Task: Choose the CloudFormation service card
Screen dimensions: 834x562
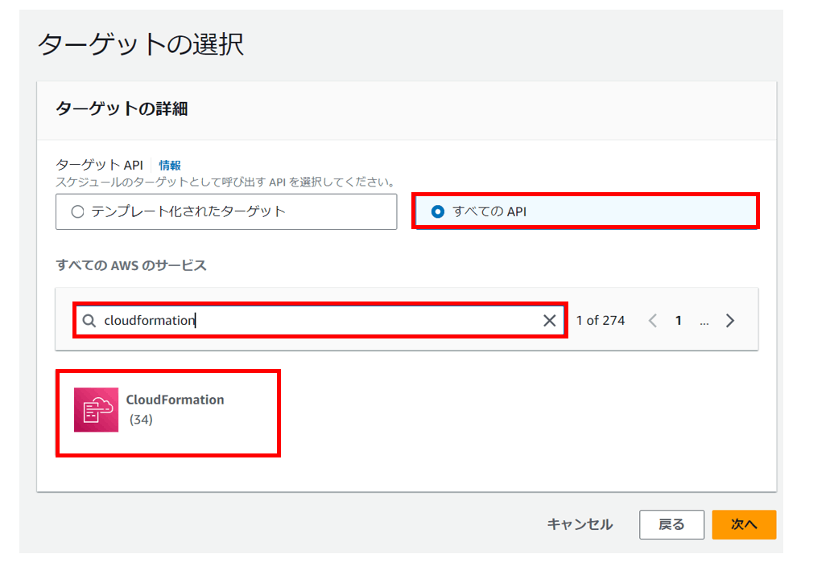Action: [168, 412]
